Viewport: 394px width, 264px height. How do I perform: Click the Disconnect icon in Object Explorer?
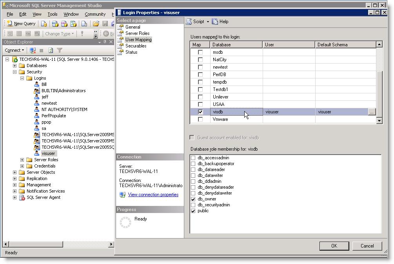tap(33, 50)
